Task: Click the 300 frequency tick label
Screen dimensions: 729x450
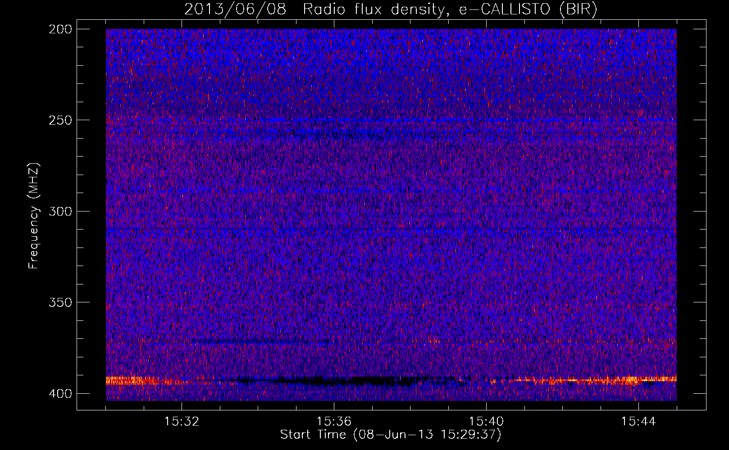Action: click(60, 211)
